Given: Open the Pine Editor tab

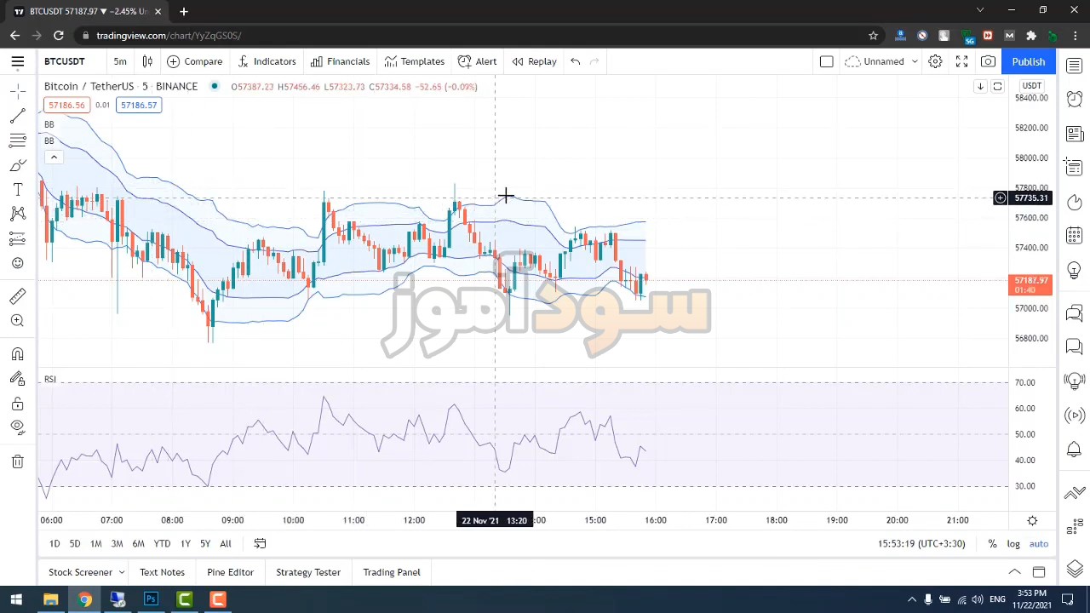Looking at the screenshot, I should (x=230, y=572).
